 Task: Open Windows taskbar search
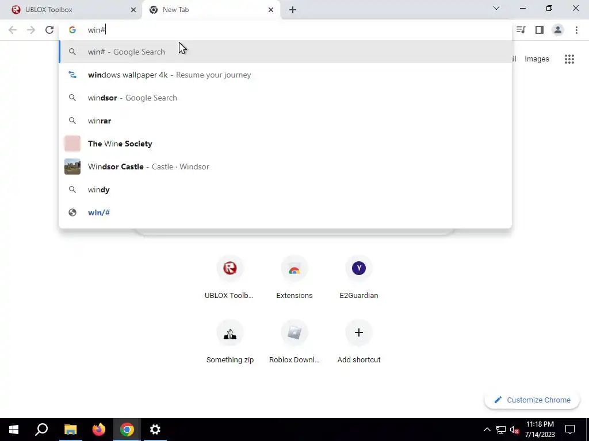(41, 430)
